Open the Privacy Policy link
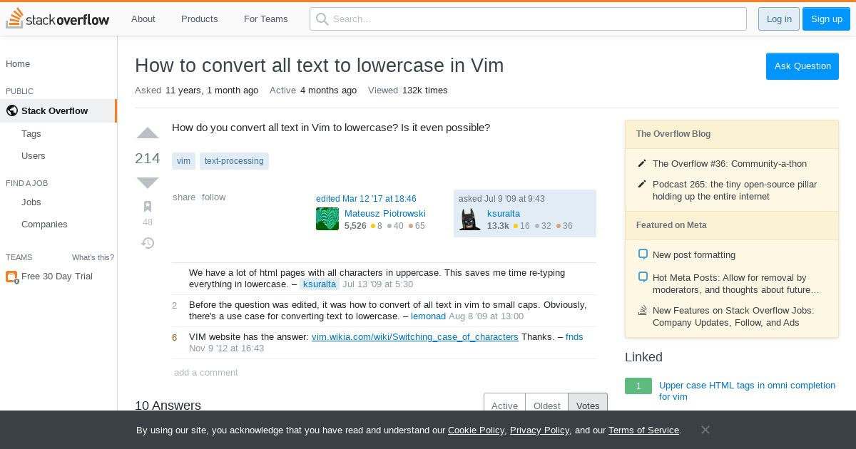This screenshot has width=856, height=449. pyautogui.click(x=539, y=430)
